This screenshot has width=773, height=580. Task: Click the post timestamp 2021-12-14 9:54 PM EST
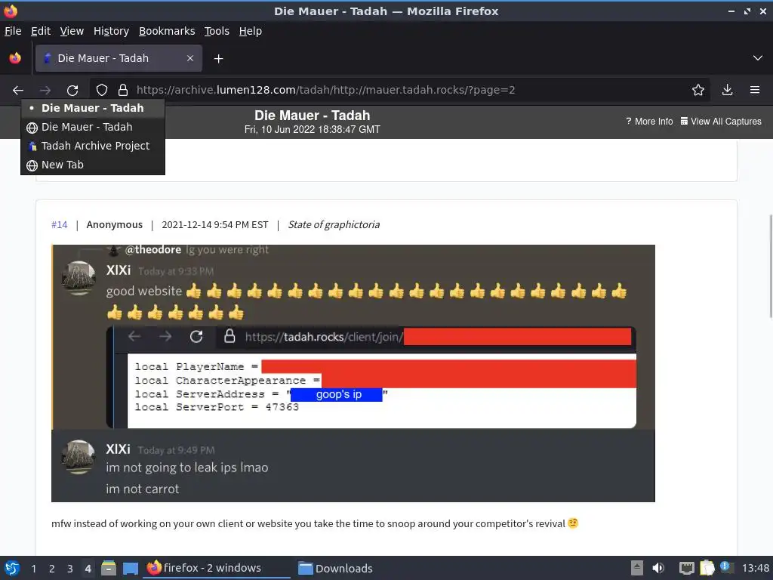[x=215, y=225]
